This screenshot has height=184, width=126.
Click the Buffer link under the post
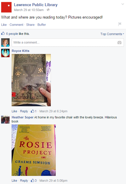coord(42,25)
